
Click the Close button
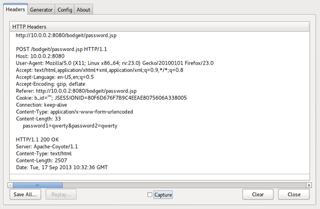[x=294, y=195]
